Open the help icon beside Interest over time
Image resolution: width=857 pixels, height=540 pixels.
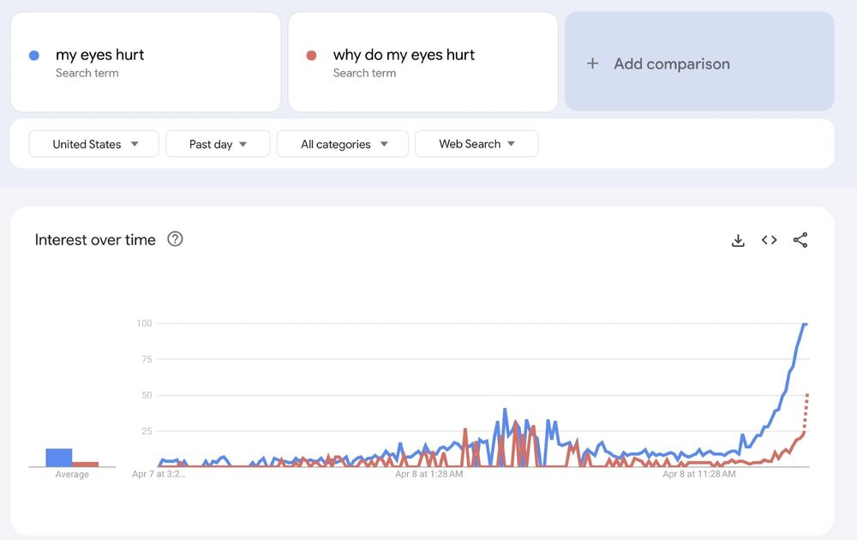click(175, 239)
